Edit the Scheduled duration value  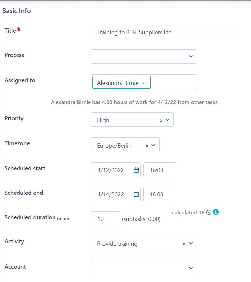tap(105, 219)
